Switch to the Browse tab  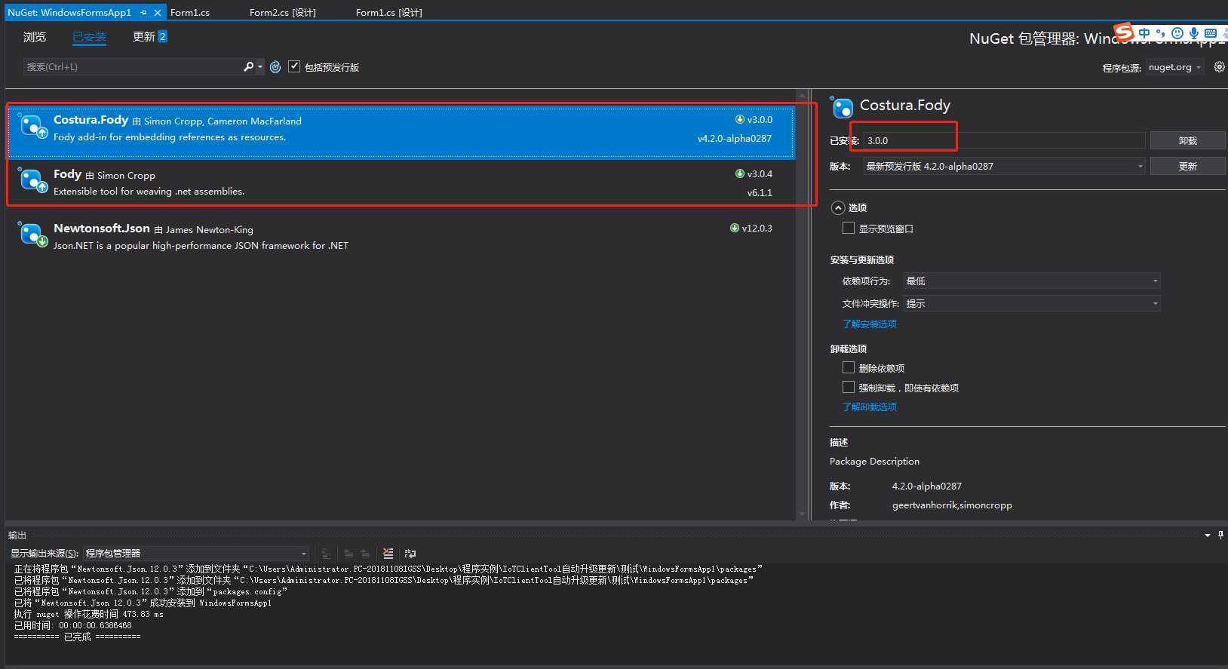35,37
